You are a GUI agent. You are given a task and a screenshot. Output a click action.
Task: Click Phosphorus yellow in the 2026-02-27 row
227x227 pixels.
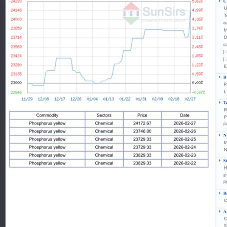[47, 123]
